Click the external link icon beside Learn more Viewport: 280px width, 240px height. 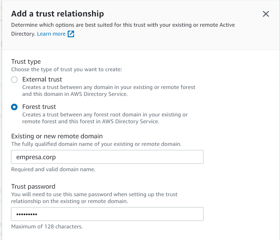pos(71,34)
